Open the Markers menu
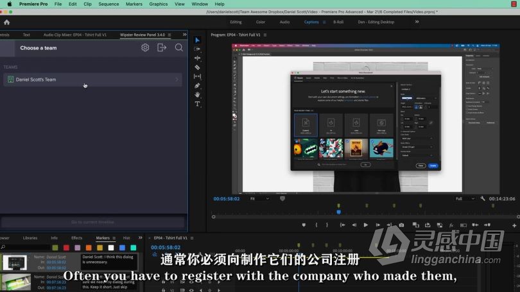The height and width of the screenshot is (292, 520). click(x=134, y=4)
